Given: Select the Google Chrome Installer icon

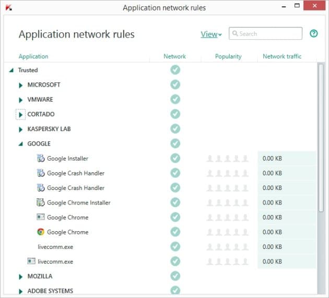Looking at the screenshot, I should (x=41, y=202).
